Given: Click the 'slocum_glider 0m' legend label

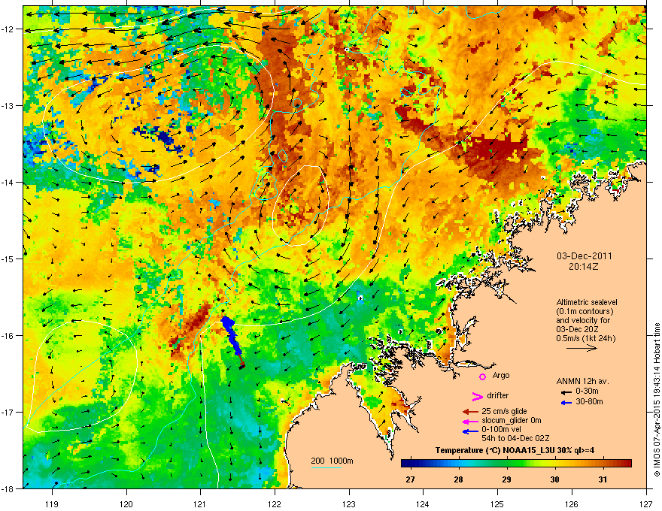Looking at the screenshot, I should [512, 420].
